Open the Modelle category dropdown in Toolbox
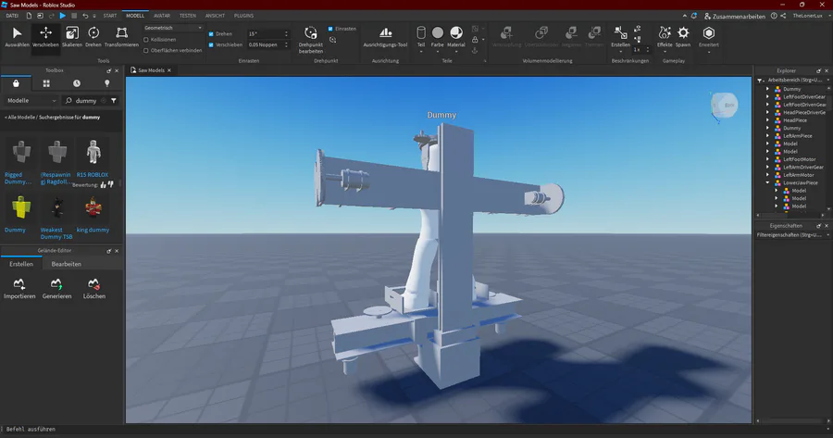The width and height of the screenshot is (833, 438). pyautogui.click(x=31, y=100)
